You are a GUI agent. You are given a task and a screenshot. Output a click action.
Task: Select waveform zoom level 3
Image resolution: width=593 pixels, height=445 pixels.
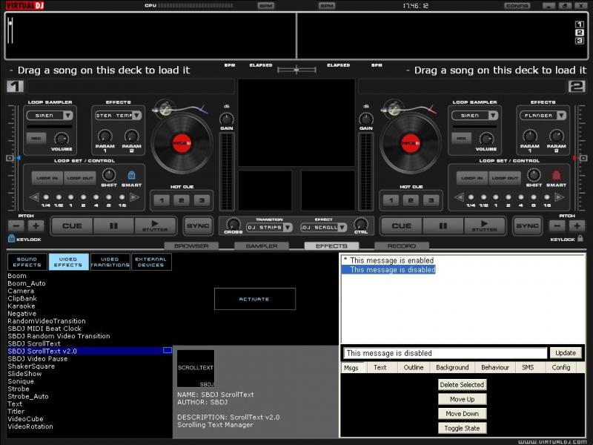click(x=580, y=41)
